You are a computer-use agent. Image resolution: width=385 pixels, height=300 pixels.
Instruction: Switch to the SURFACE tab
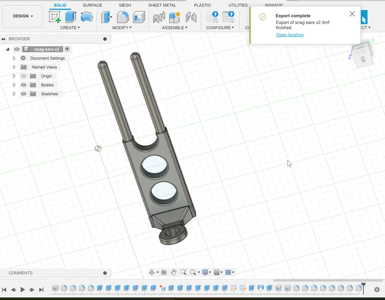(92, 5)
